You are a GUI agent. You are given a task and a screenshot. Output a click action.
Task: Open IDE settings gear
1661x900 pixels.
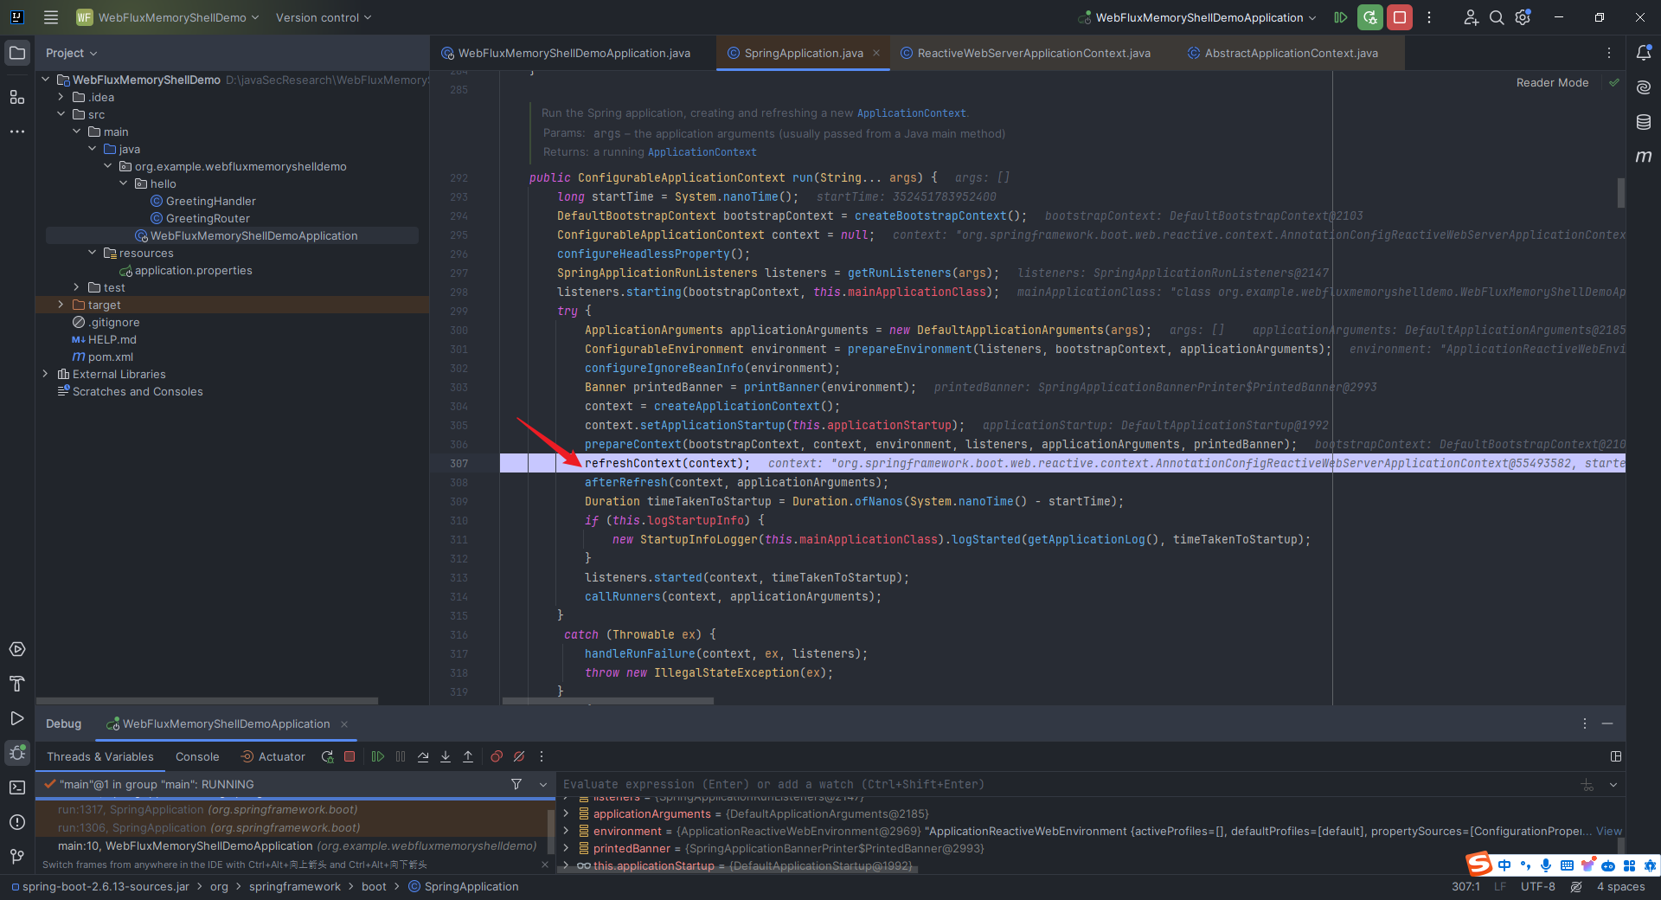(x=1523, y=17)
